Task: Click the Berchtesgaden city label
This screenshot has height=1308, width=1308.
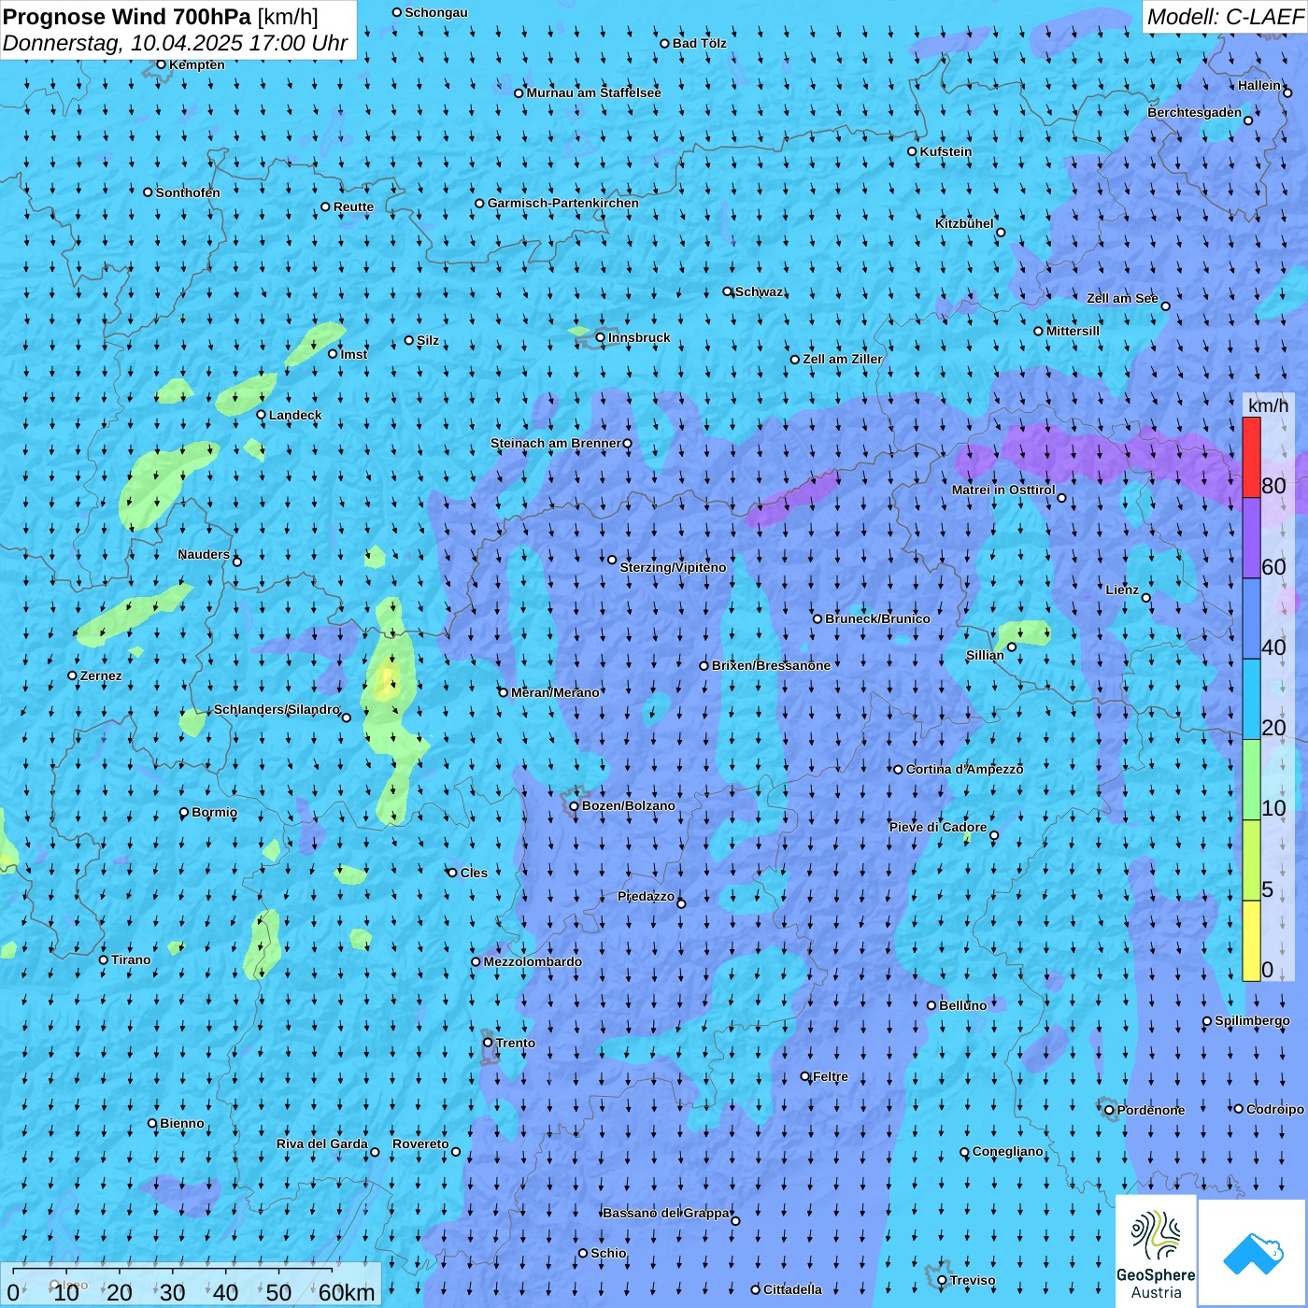Action: (1195, 112)
